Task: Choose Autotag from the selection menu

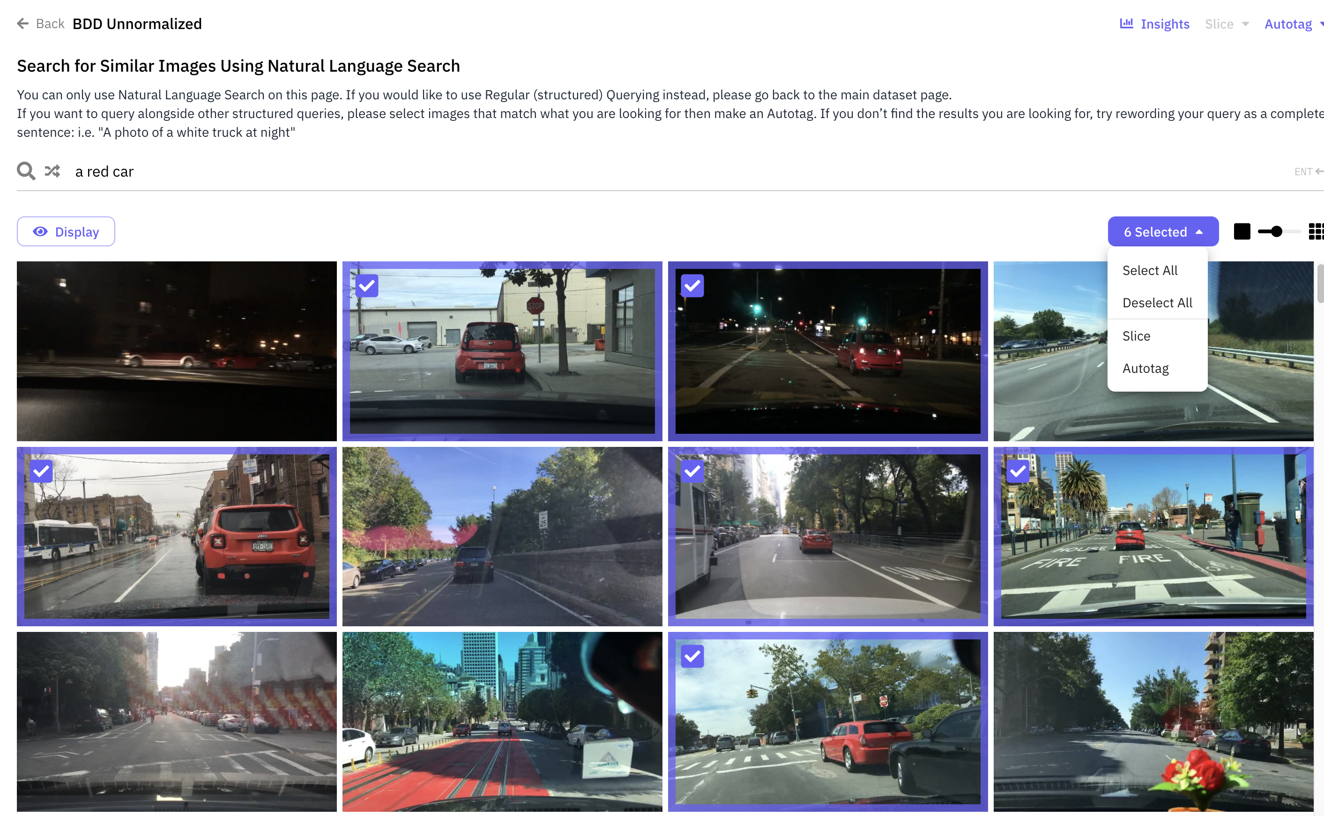Action: [1145, 369]
